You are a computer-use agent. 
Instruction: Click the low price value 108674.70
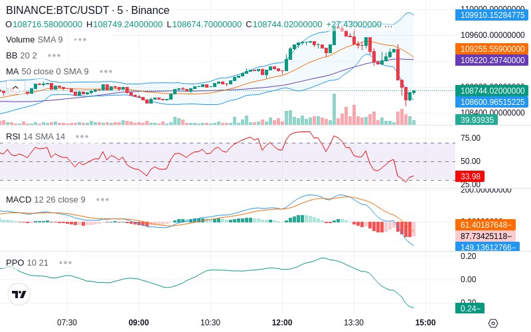coord(207,25)
